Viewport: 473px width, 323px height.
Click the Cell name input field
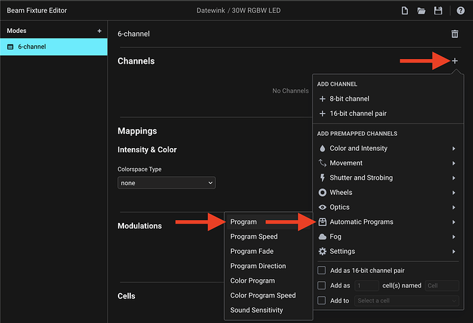442,285
